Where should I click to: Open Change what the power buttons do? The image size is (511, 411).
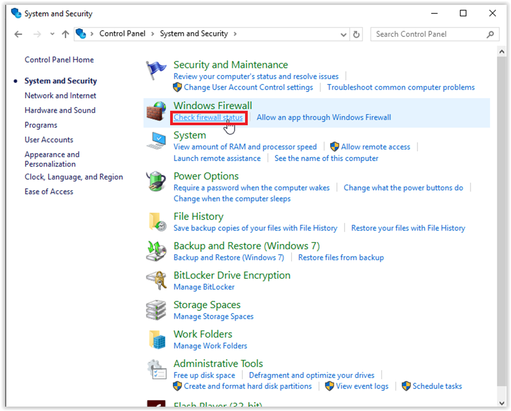tap(403, 188)
